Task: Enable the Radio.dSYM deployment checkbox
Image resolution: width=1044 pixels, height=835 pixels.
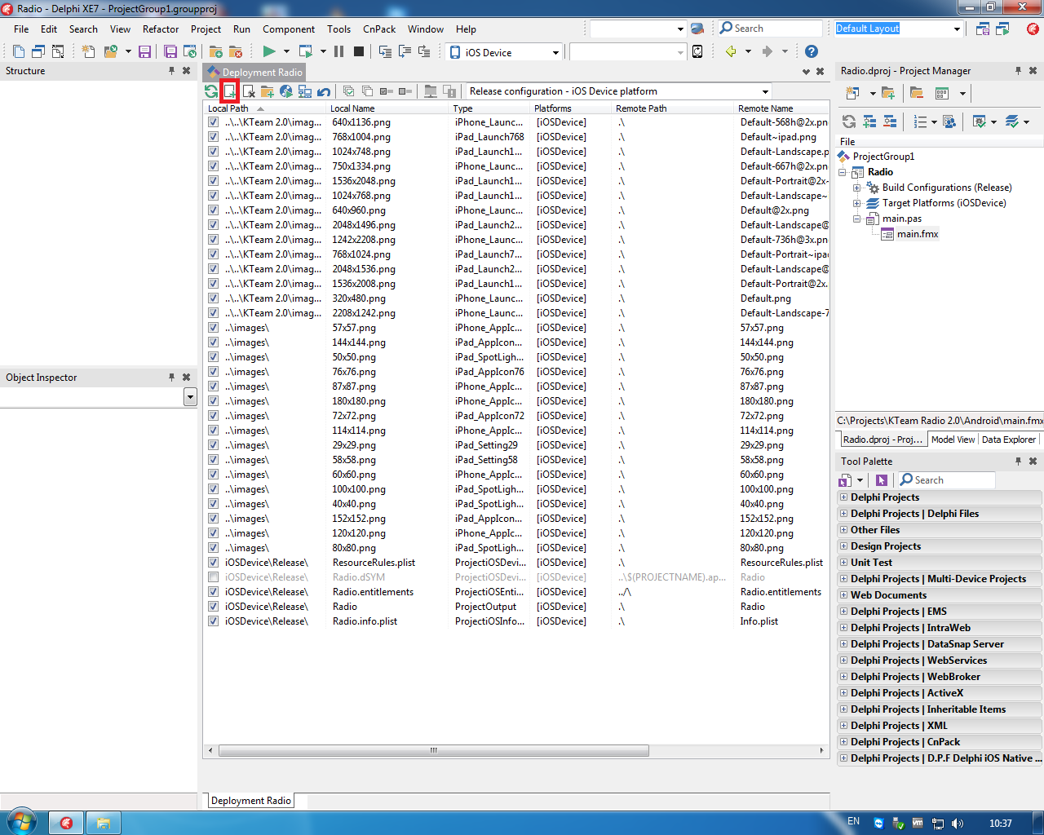Action: click(x=213, y=577)
